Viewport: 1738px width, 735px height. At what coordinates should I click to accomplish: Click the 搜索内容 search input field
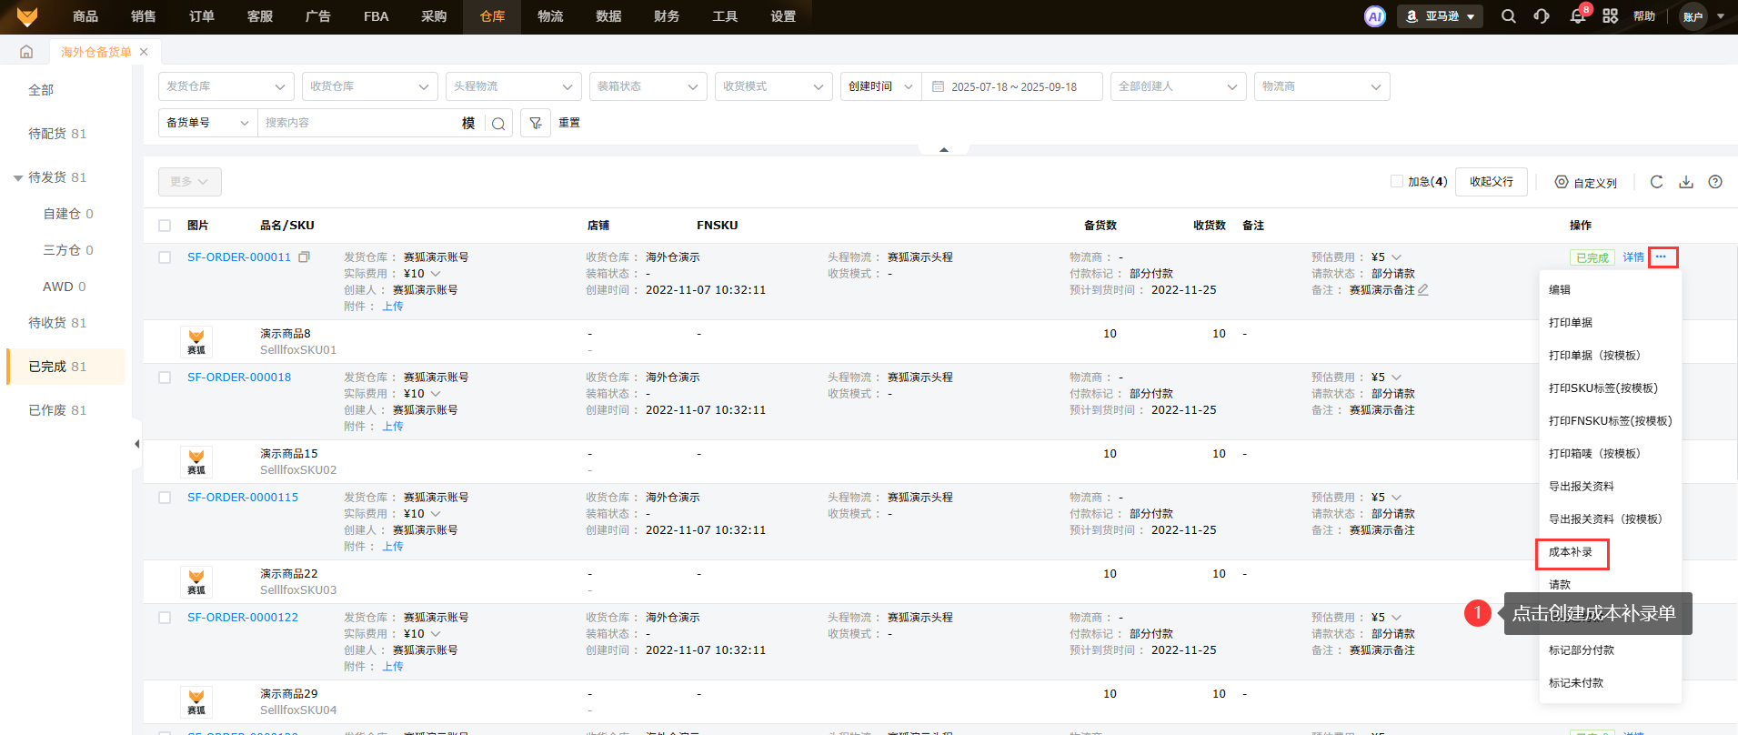(359, 123)
